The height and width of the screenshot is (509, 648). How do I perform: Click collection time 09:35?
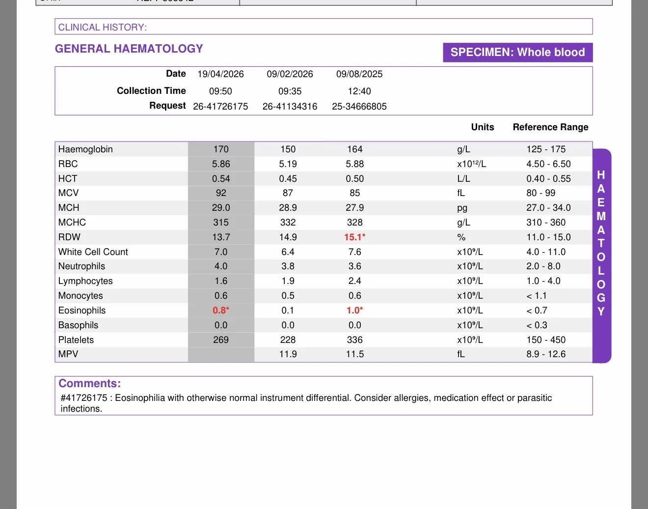(x=290, y=91)
